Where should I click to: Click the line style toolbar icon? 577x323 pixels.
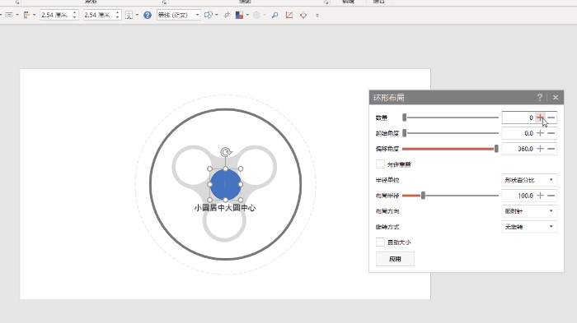click(x=9, y=15)
